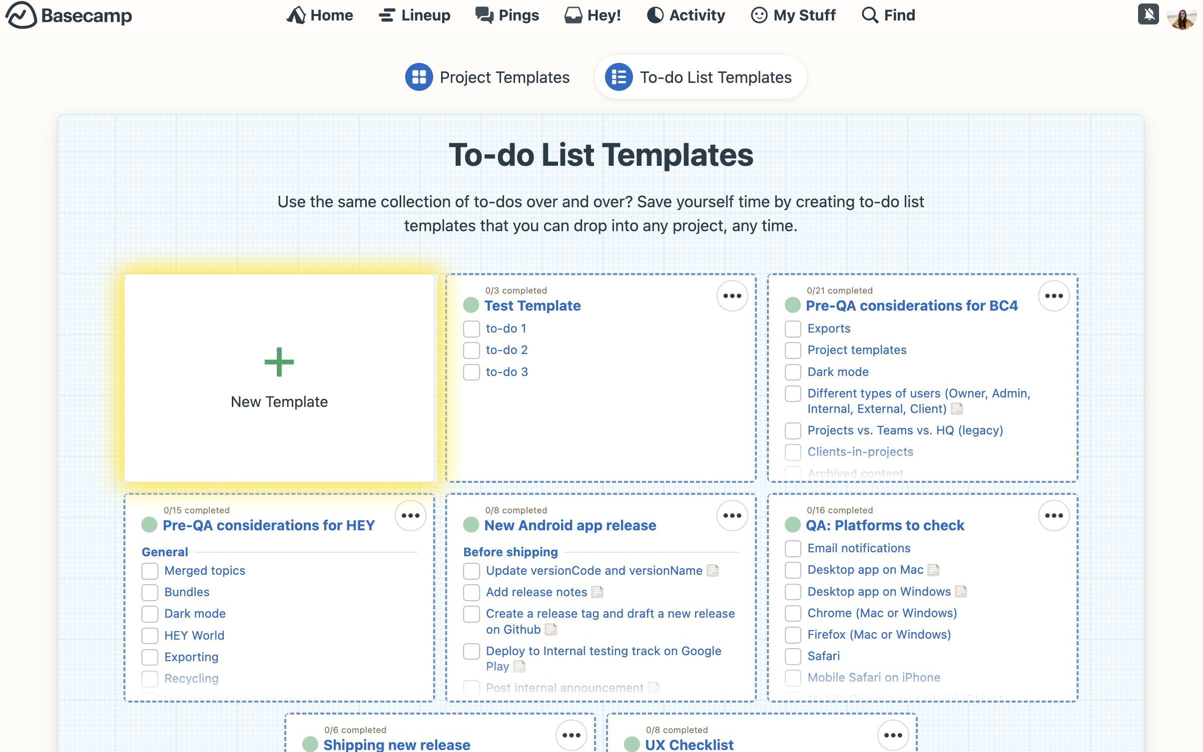Image resolution: width=1203 pixels, height=752 pixels.
Task: Open Find search in top navigation
Action: [x=889, y=15]
